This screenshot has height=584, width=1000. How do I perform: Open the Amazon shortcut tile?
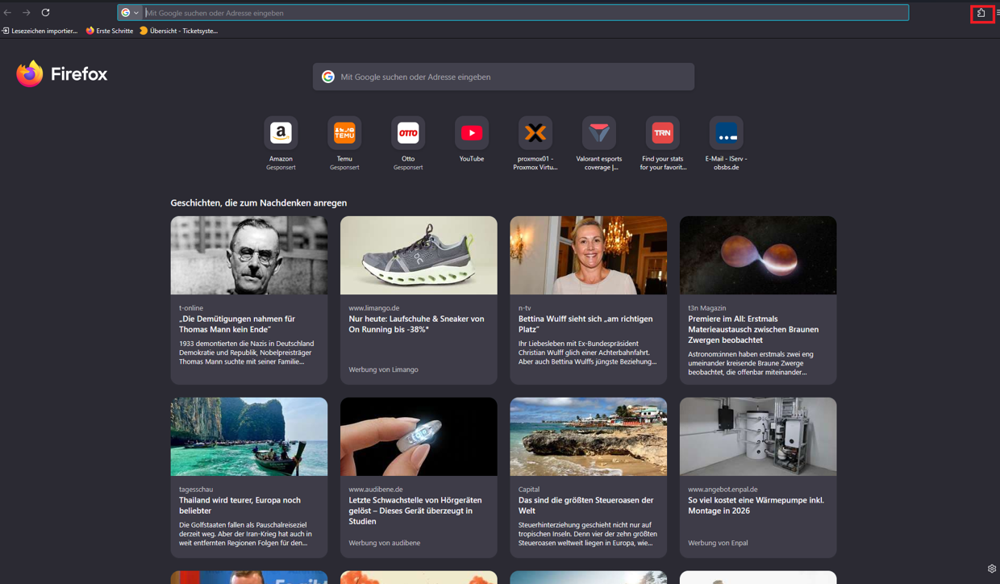[x=281, y=134]
